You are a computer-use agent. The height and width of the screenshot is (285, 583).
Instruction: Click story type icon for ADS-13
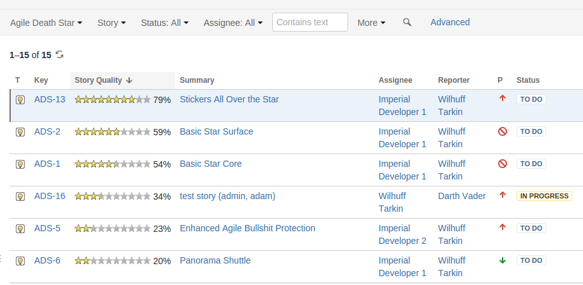click(x=20, y=100)
